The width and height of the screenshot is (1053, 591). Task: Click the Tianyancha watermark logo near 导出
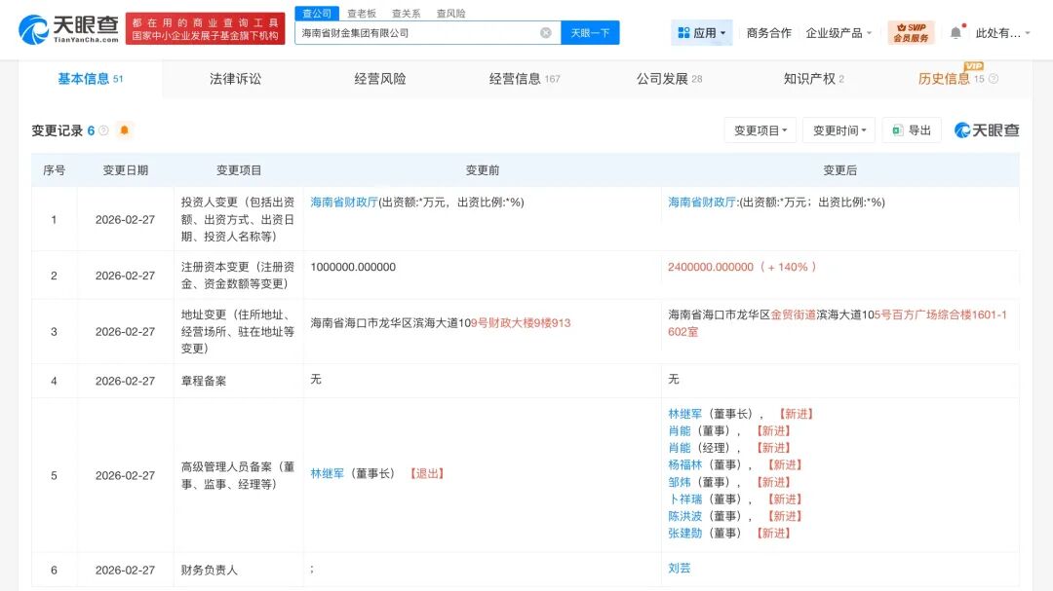(984, 129)
